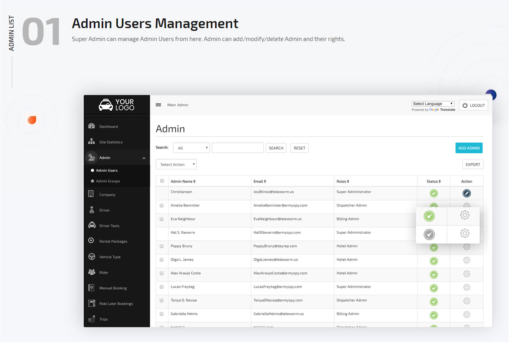Collapse the sidebar using the hamburger icon
The width and height of the screenshot is (509, 342).
158,104
